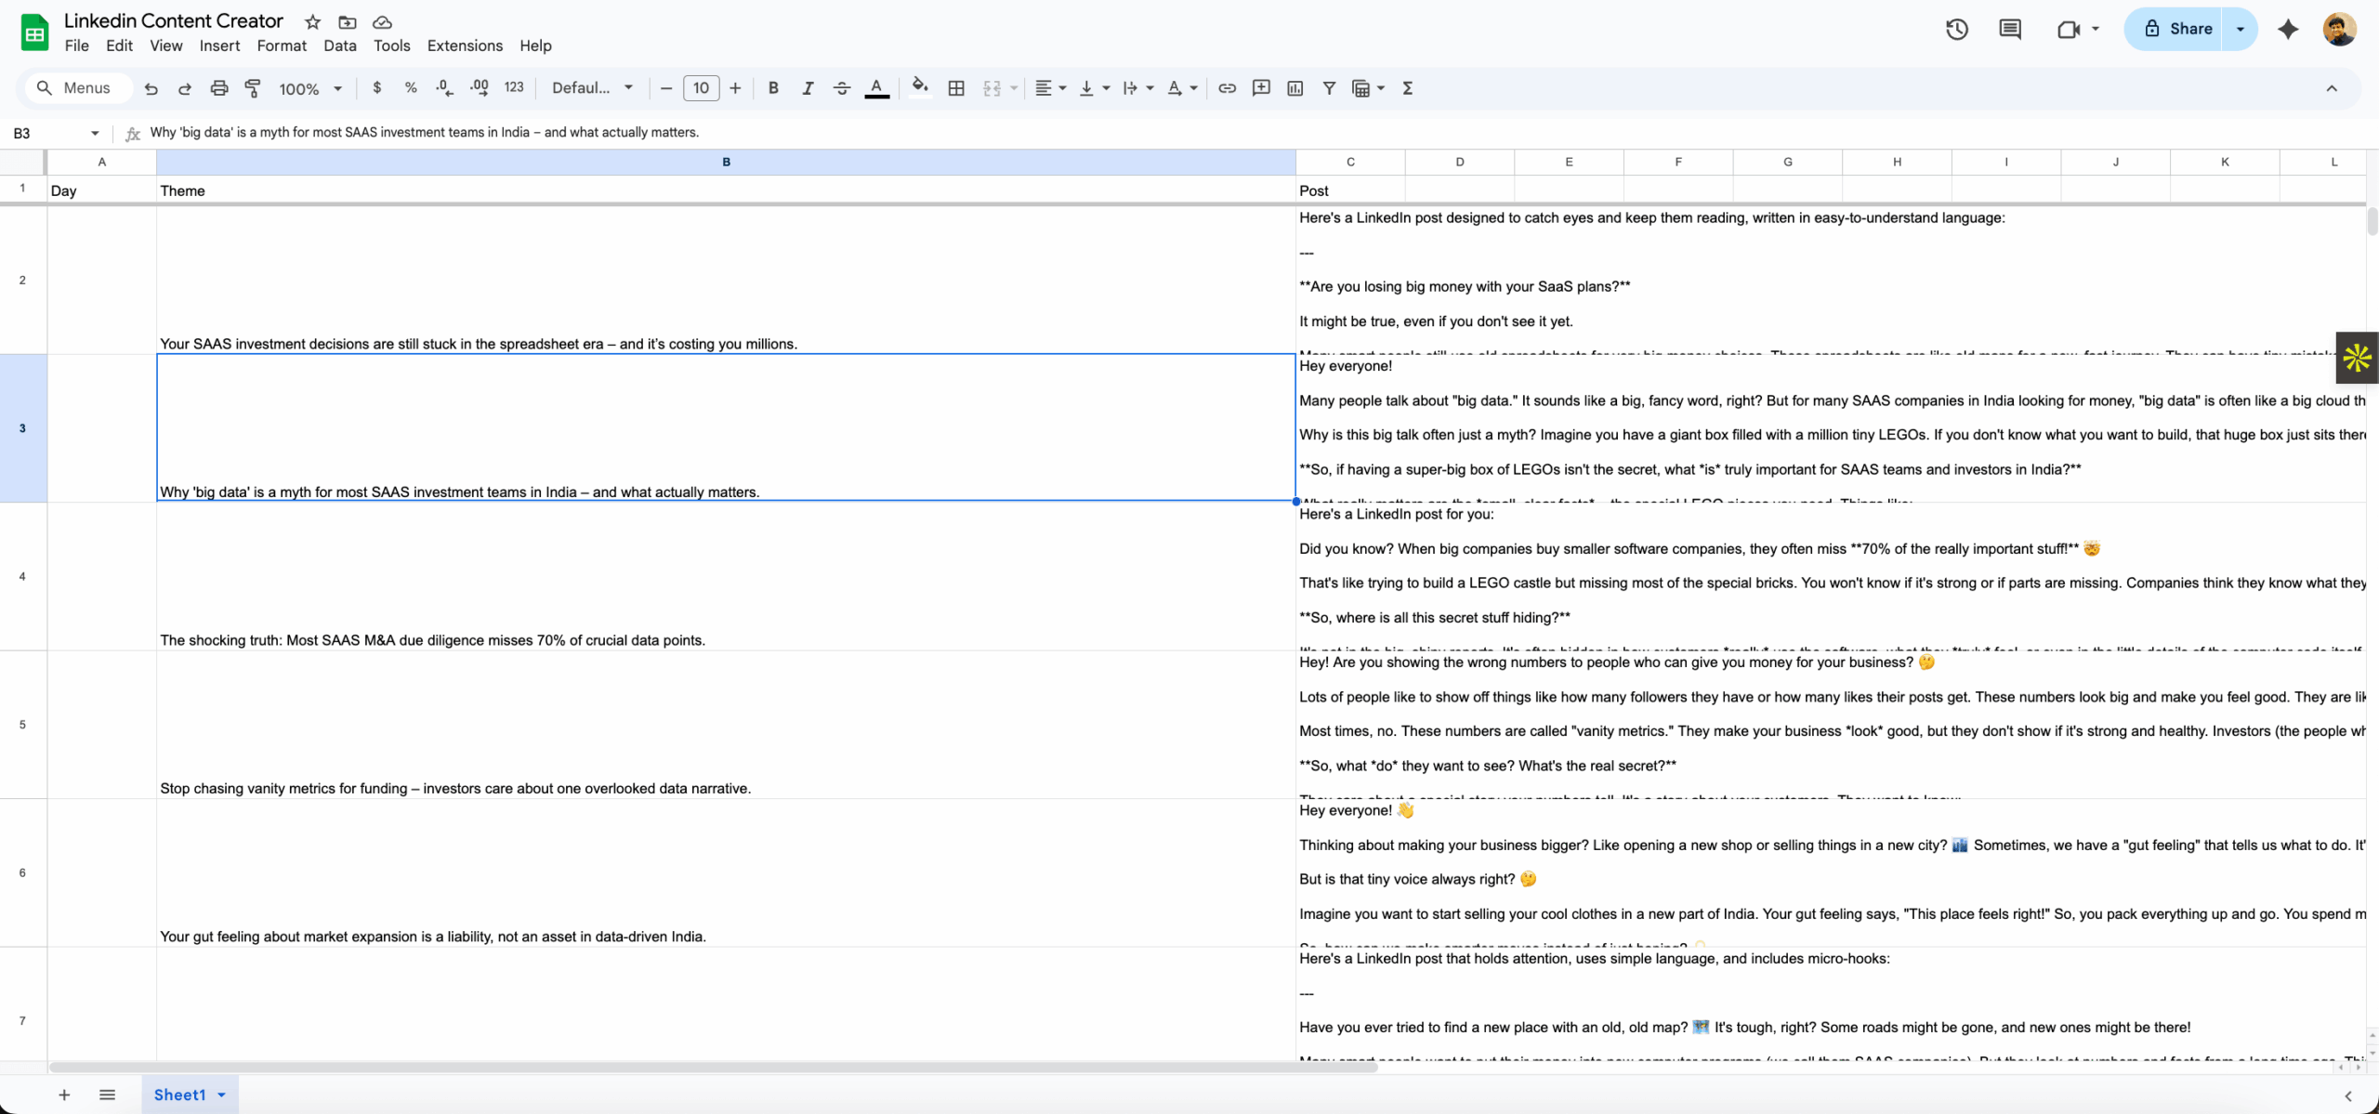This screenshot has width=2379, height=1114.
Task: Open the Extensions menu
Action: click(x=464, y=46)
